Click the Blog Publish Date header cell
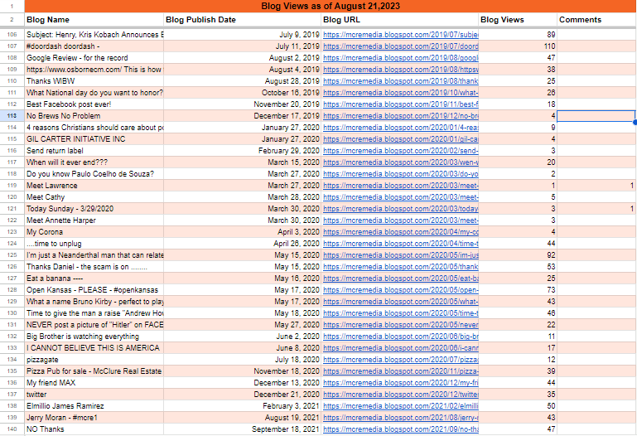 [242, 20]
